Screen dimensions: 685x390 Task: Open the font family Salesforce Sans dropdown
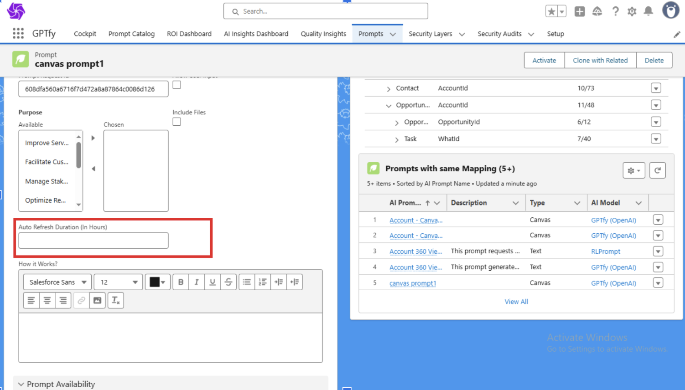pos(57,282)
